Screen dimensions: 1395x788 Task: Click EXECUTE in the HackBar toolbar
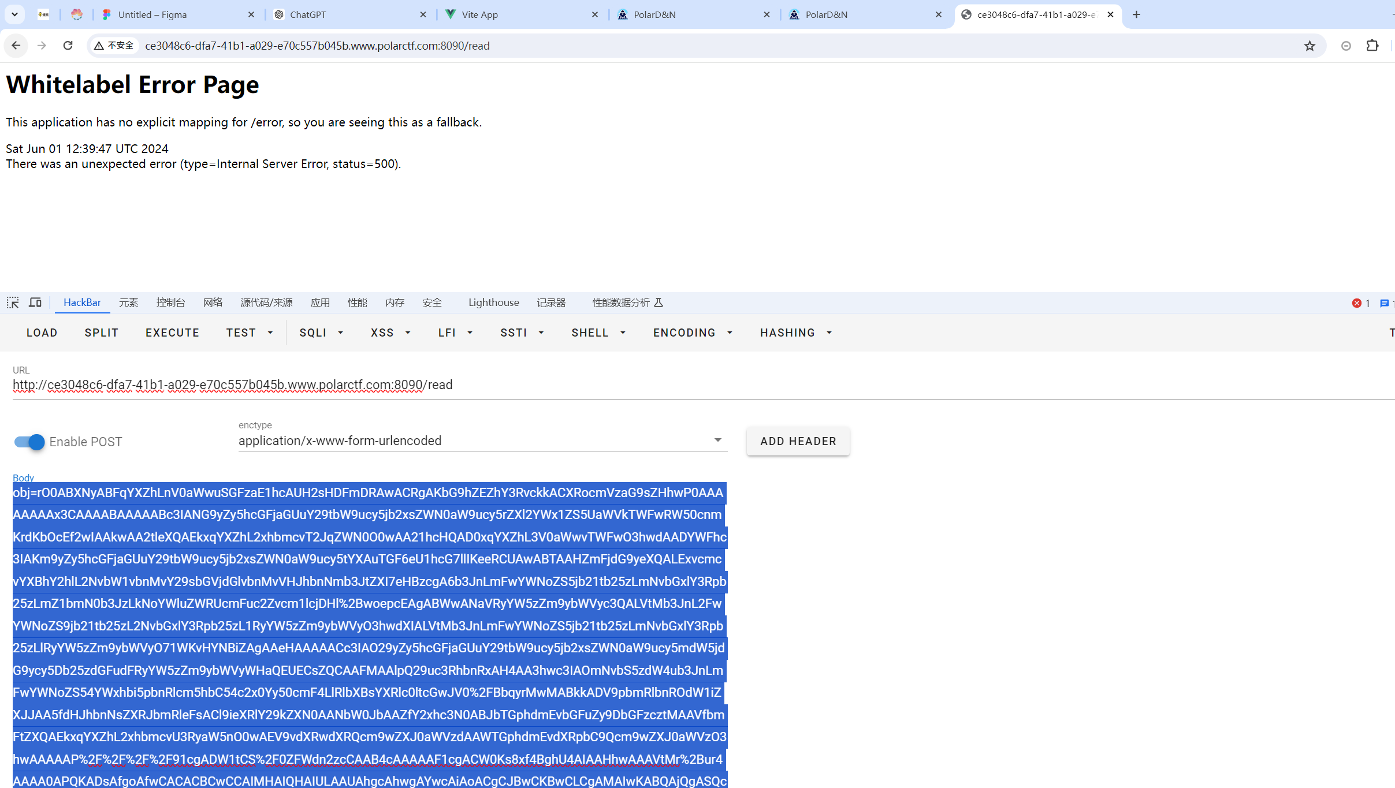pyautogui.click(x=172, y=333)
